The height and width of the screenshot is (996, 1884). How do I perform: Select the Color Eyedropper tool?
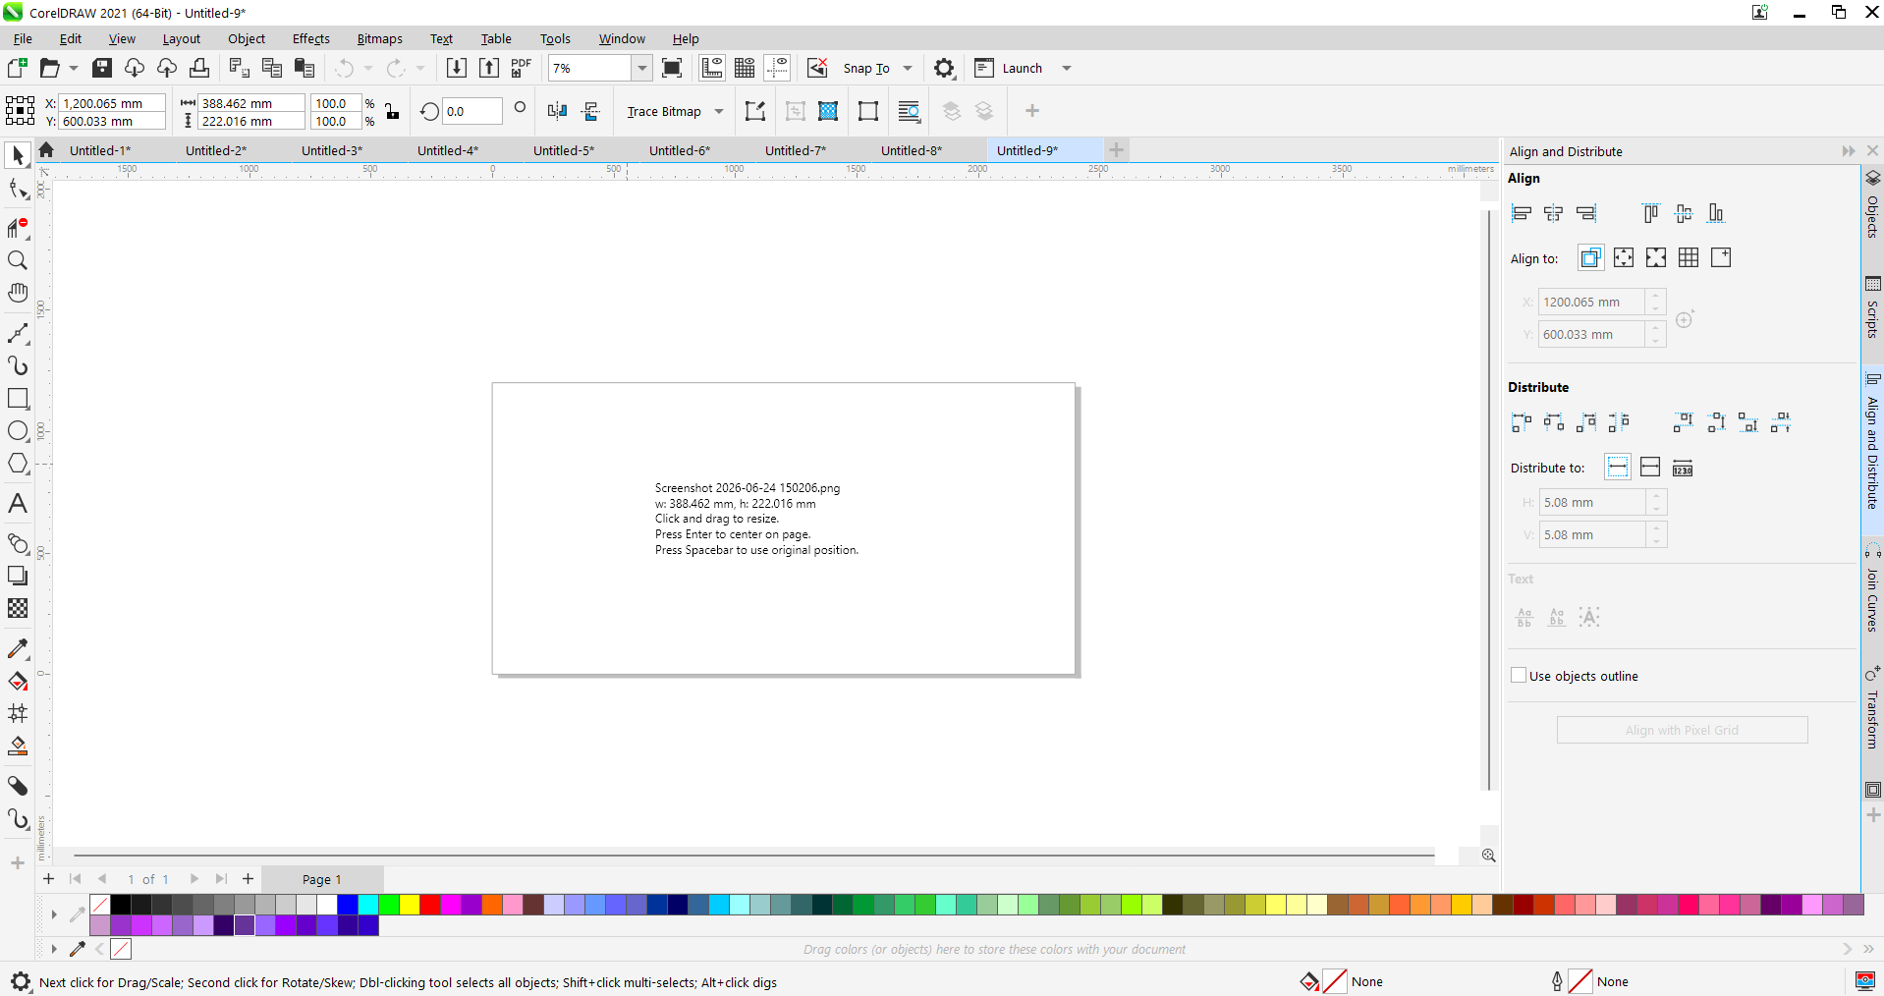18,648
